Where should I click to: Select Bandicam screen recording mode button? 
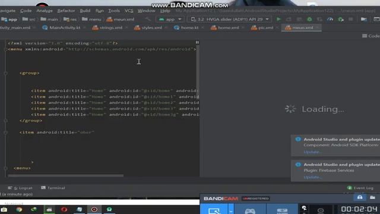click(x=214, y=210)
